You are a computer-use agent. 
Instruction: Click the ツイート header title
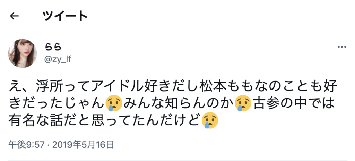click(x=65, y=16)
